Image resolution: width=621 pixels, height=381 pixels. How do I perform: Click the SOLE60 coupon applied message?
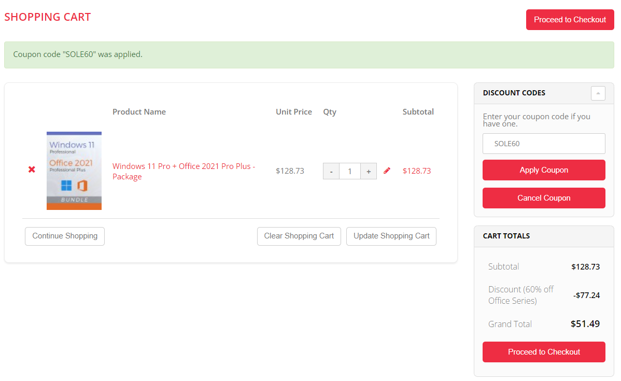coord(78,54)
